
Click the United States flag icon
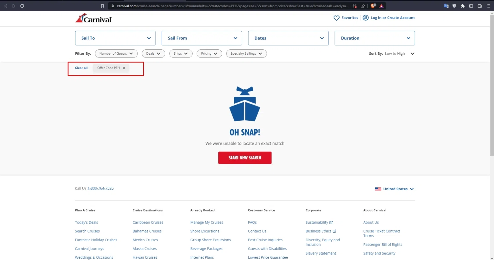coord(378,189)
